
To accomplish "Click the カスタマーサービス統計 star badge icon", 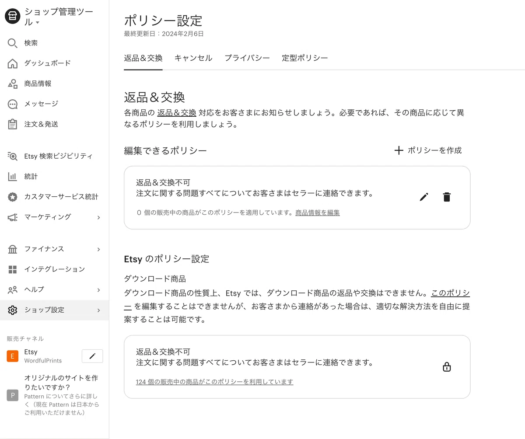I will pos(13,197).
